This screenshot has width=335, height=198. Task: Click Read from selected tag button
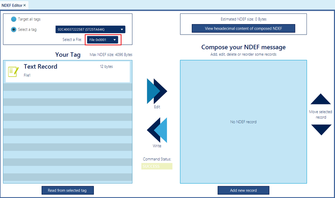(67, 190)
